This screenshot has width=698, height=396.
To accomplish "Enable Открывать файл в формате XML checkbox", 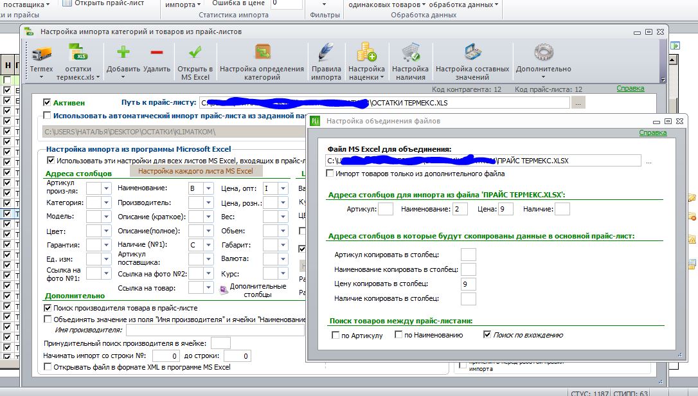I will [x=48, y=367].
